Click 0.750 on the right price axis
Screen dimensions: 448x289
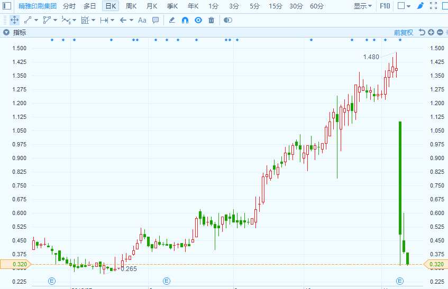[437, 185]
